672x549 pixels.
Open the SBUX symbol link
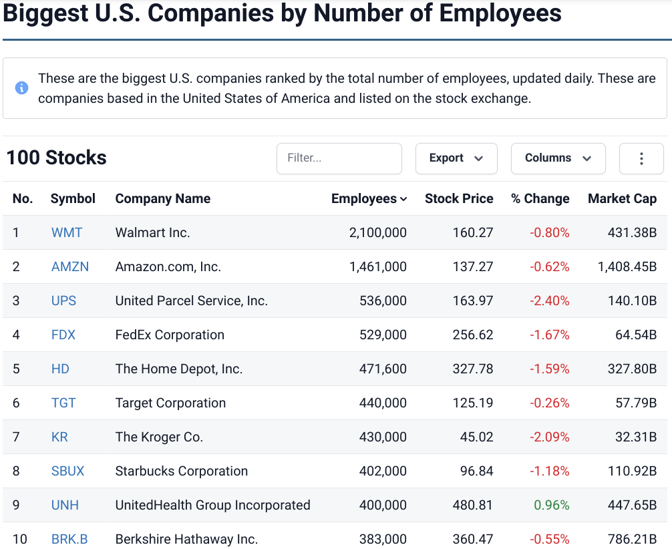[68, 471]
